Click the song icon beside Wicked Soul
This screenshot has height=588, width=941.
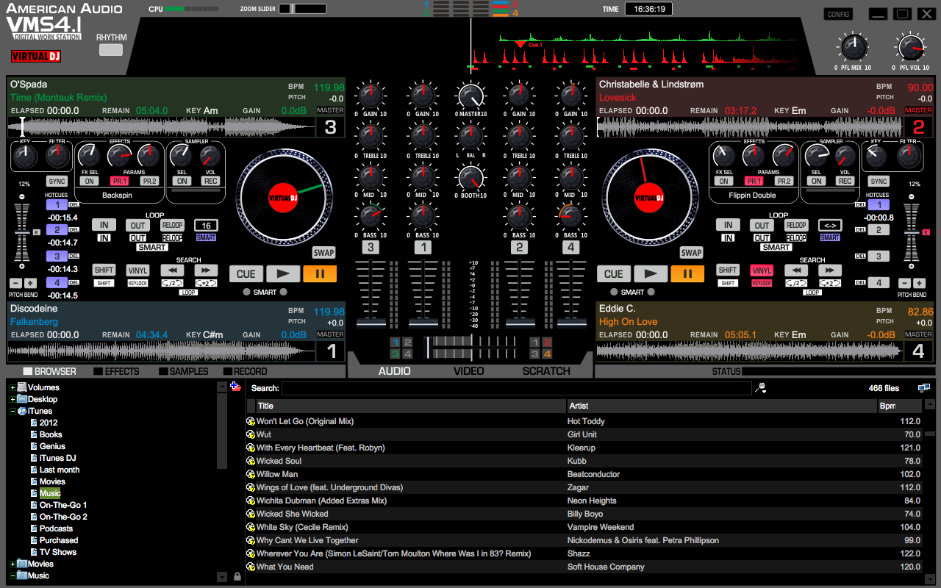(250, 461)
